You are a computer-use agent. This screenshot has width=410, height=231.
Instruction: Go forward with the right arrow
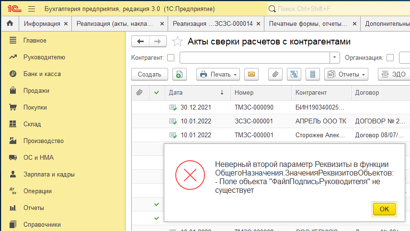click(158, 41)
